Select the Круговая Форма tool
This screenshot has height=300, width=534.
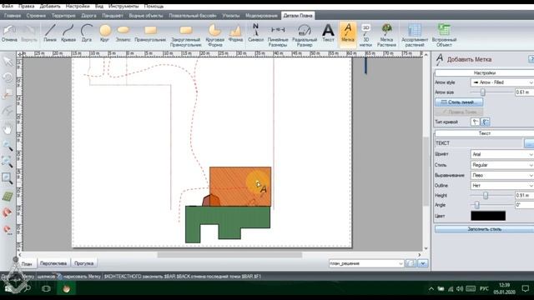[215, 35]
